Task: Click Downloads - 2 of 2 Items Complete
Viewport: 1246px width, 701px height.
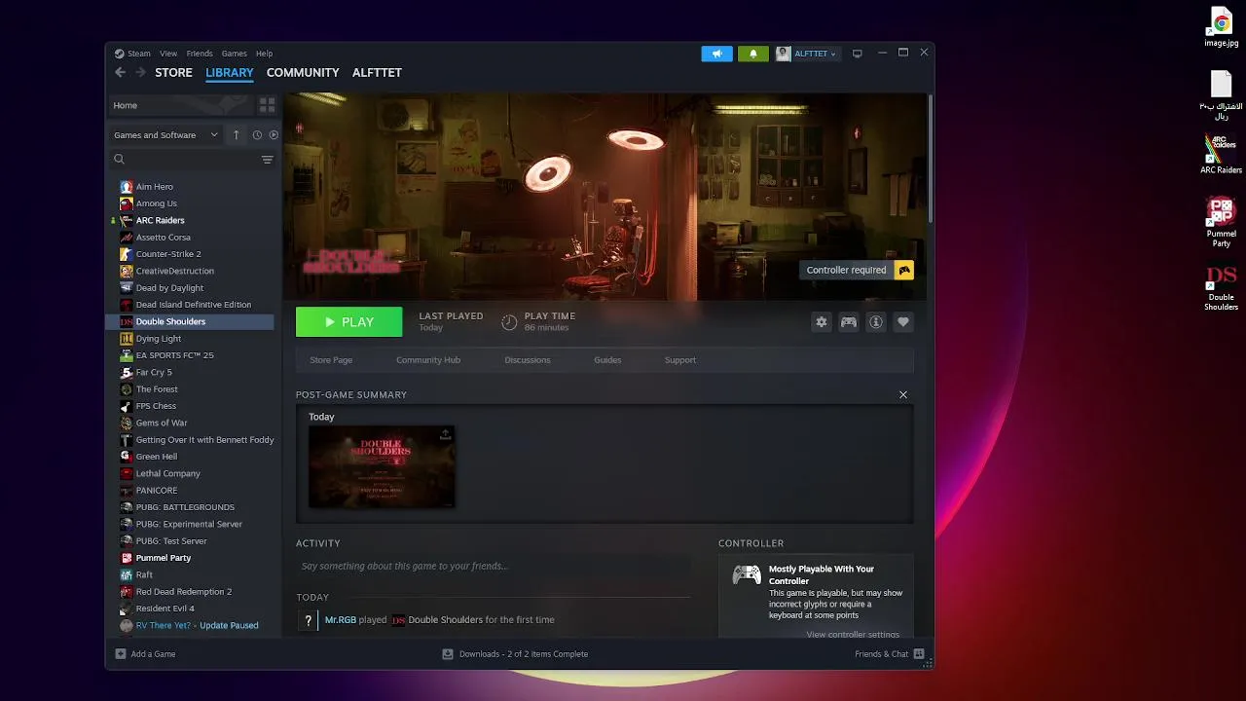Action: [x=524, y=654]
